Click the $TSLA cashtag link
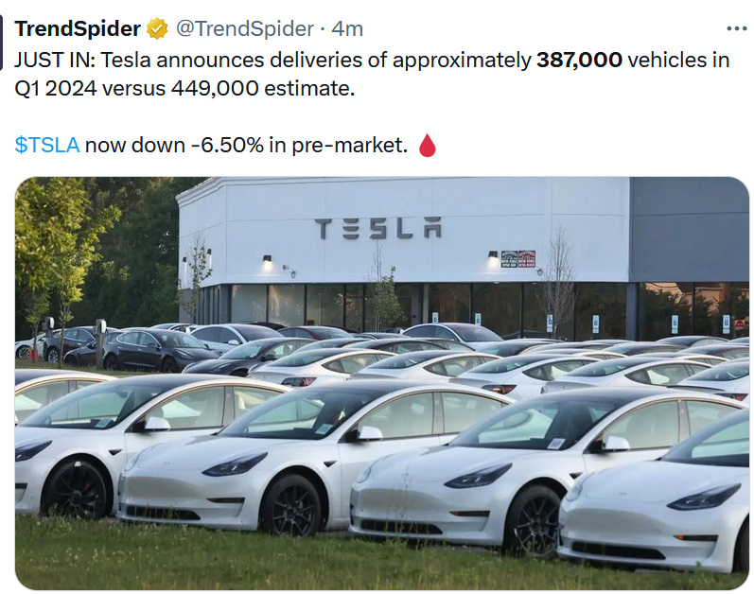754x594 pixels. pyautogui.click(x=47, y=146)
